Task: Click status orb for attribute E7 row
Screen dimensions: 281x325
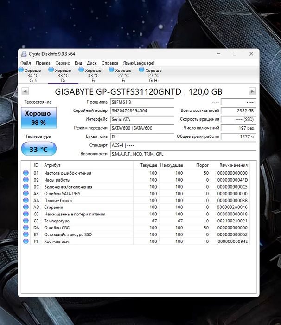Action: [x=26, y=234]
